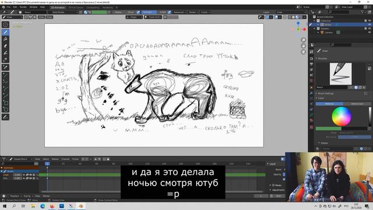Switch to the 2D Animation workspace tab
This screenshot has height=210, width=373.
coord(58,8)
